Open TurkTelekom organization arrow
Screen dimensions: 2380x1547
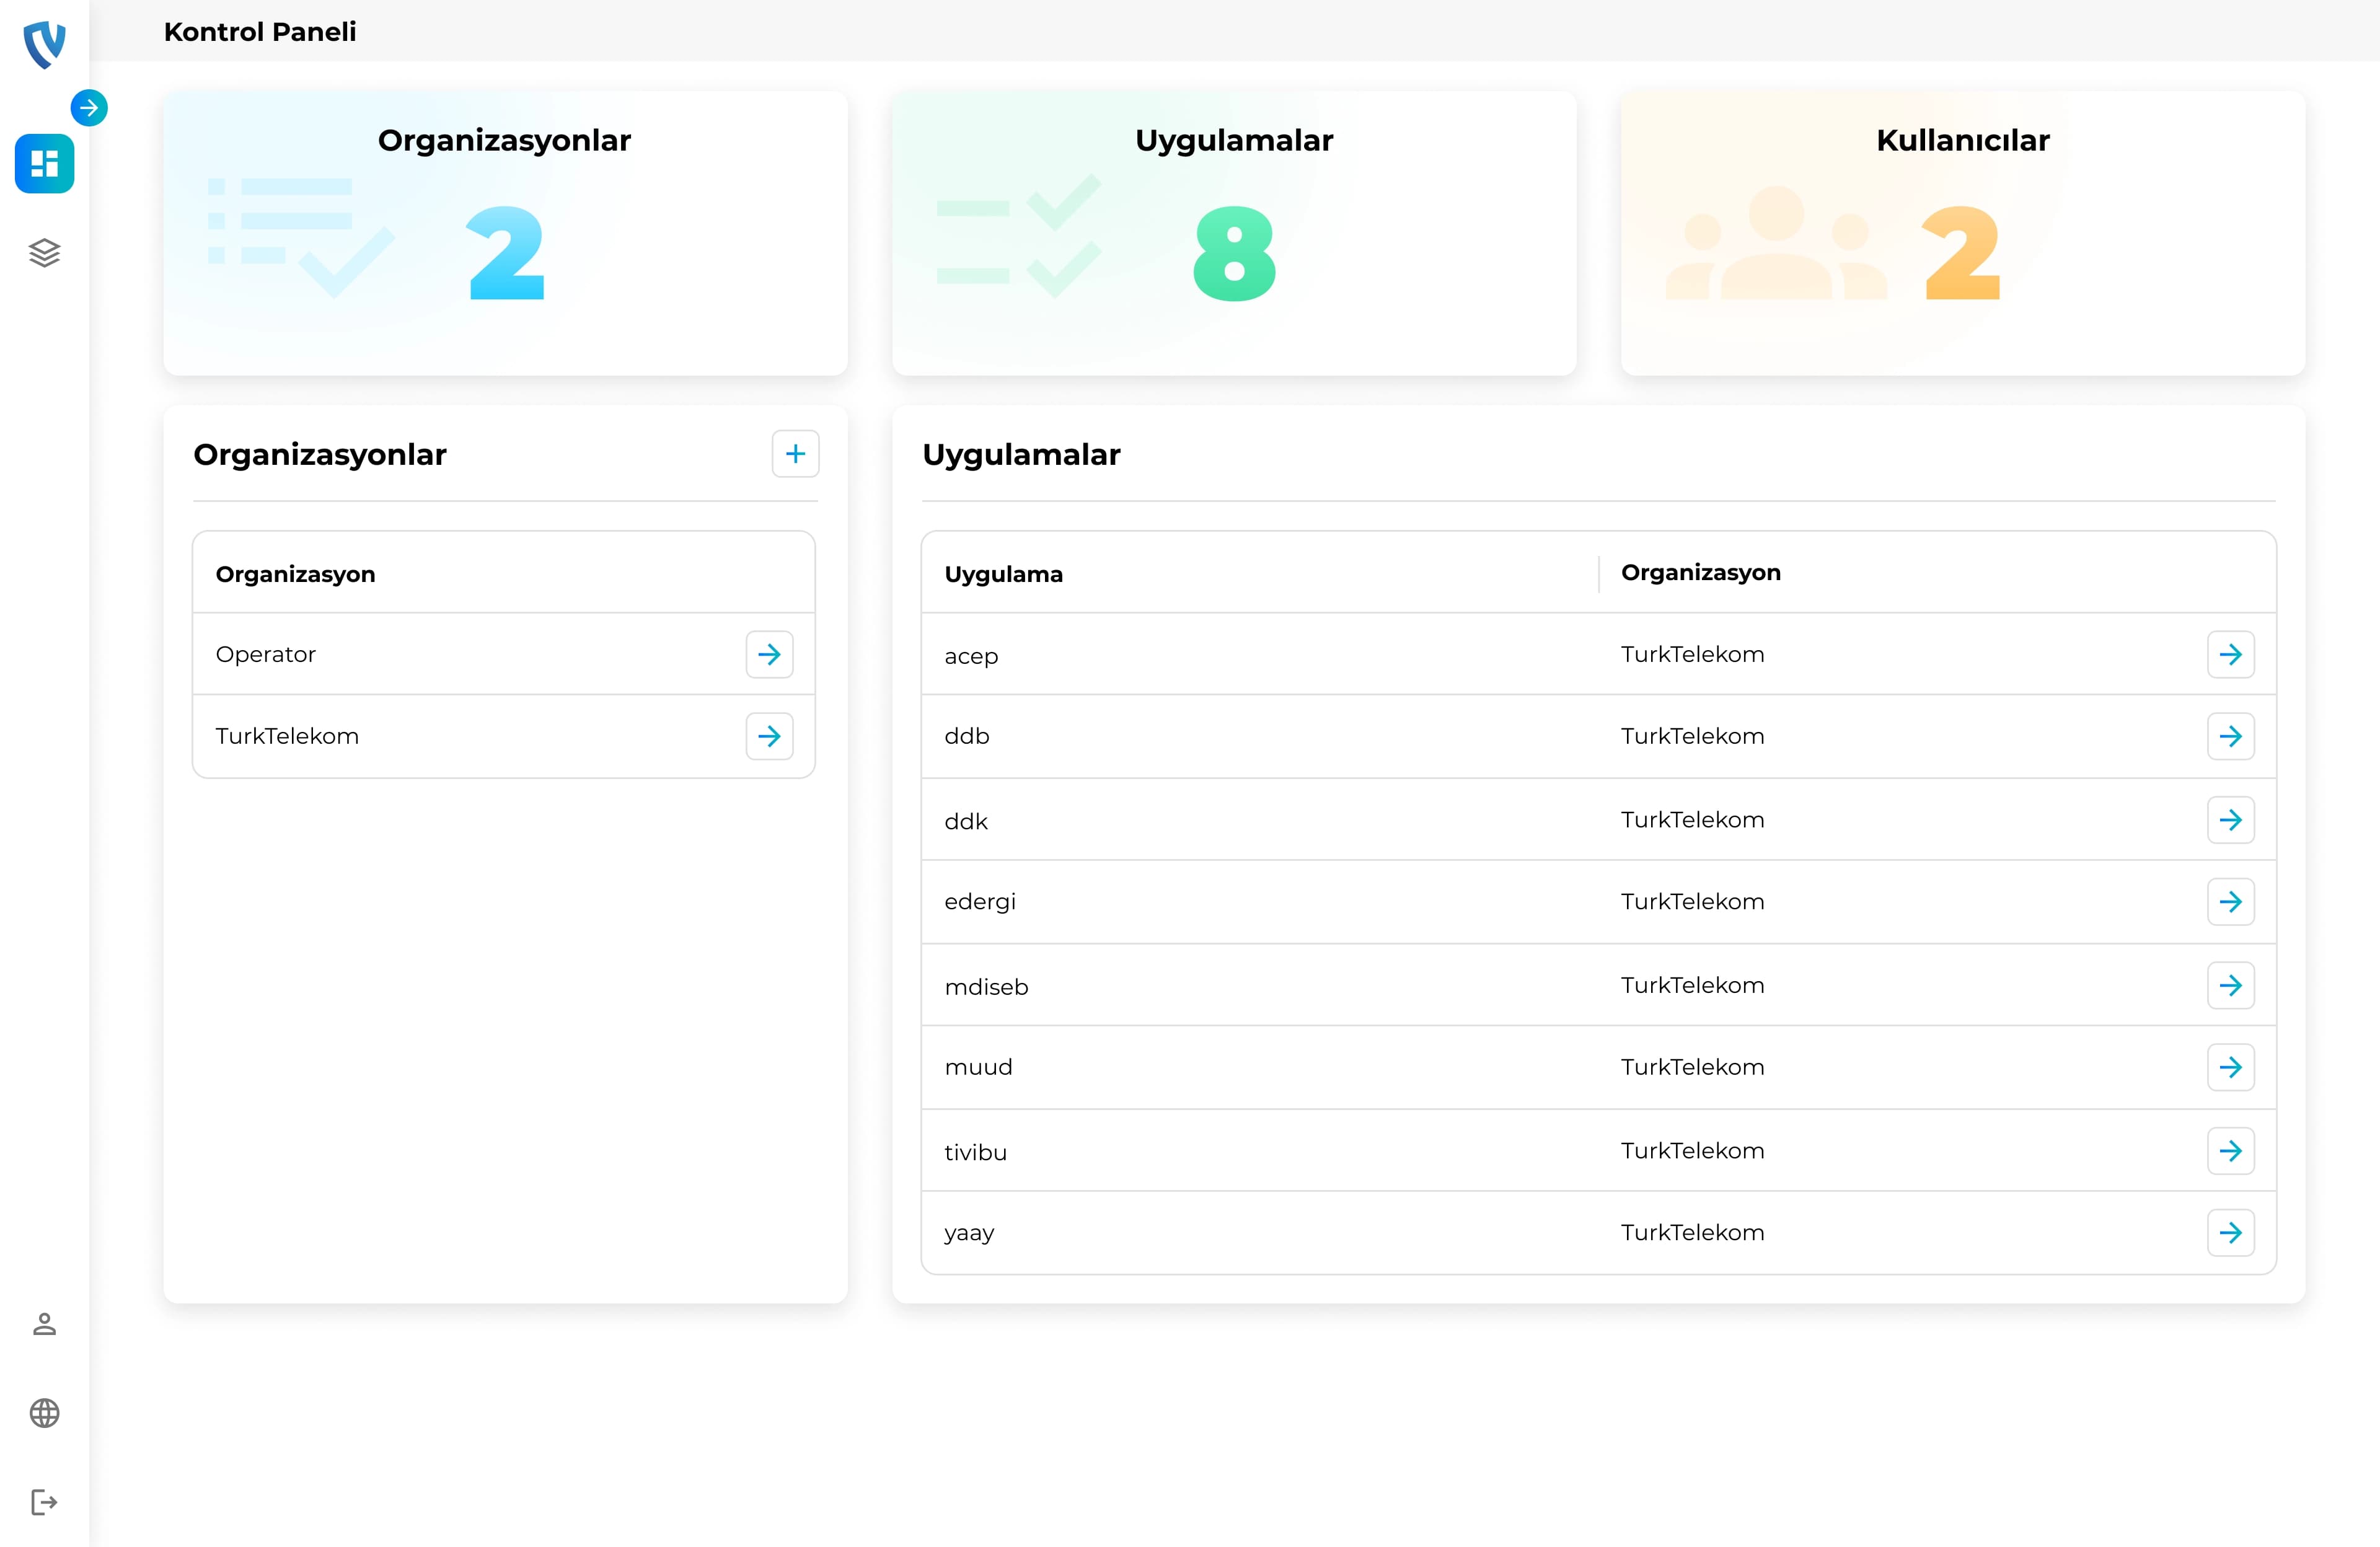(x=769, y=736)
